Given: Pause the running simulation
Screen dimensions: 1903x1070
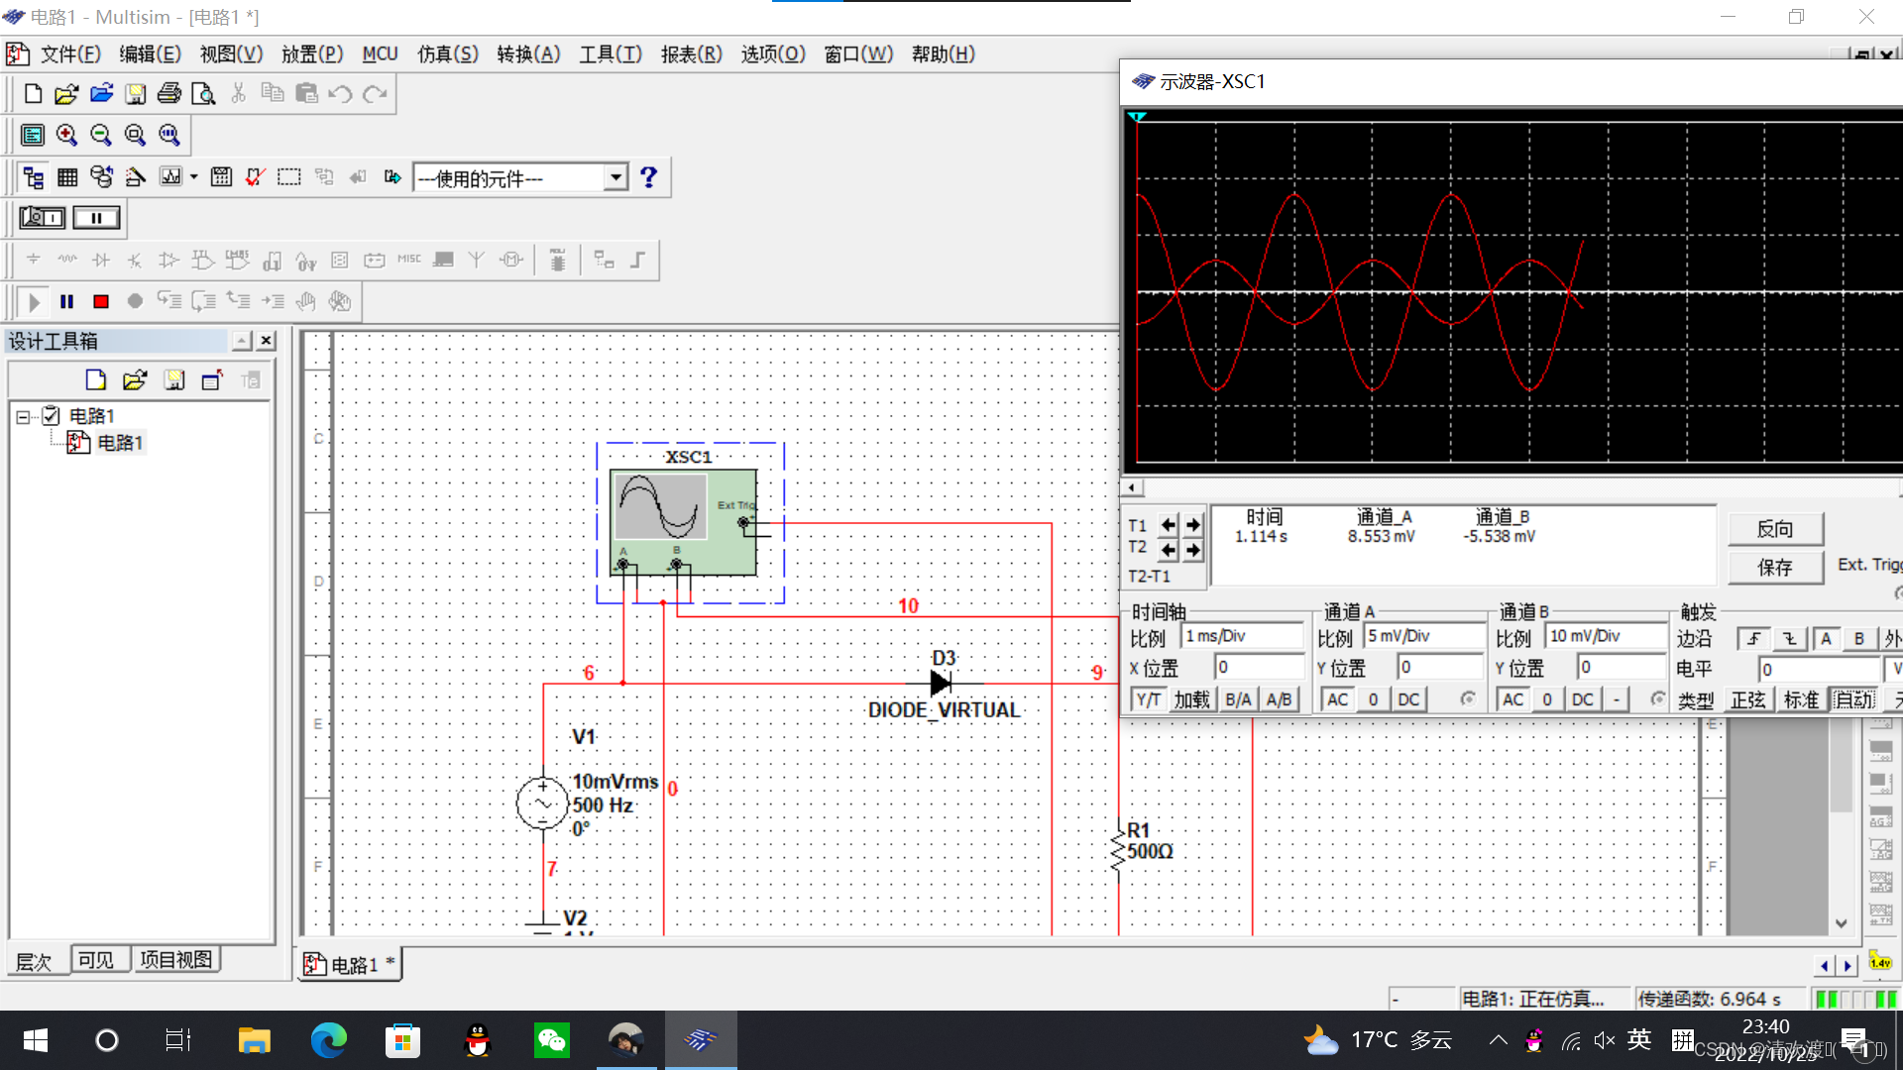Looking at the screenshot, I should [x=67, y=302].
